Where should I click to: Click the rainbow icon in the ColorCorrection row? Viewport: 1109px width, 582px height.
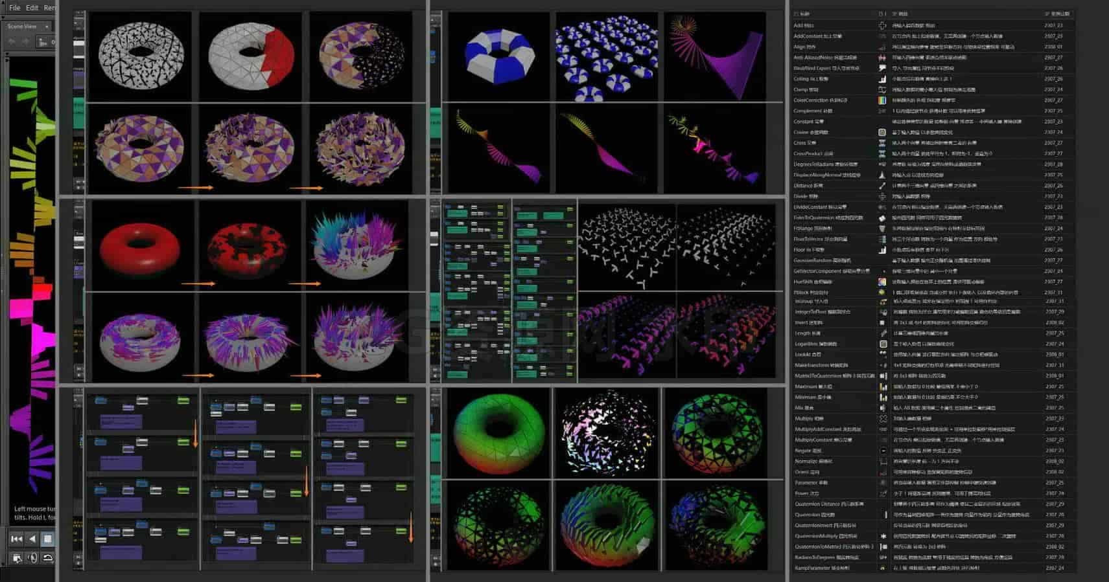(x=882, y=100)
